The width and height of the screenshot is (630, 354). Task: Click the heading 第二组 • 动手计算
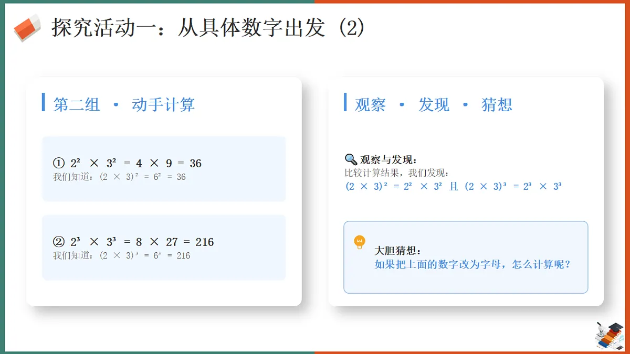[124, 104]
